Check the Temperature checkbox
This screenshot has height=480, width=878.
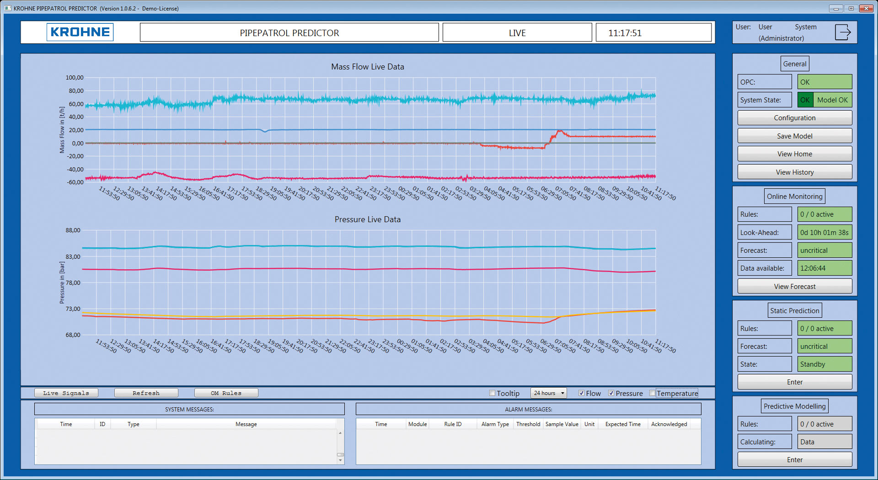653,393
